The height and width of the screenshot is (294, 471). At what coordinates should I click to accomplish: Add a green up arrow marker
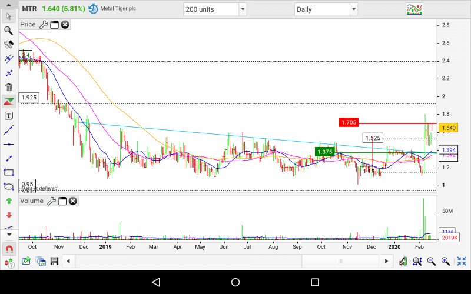pos(9,201)
